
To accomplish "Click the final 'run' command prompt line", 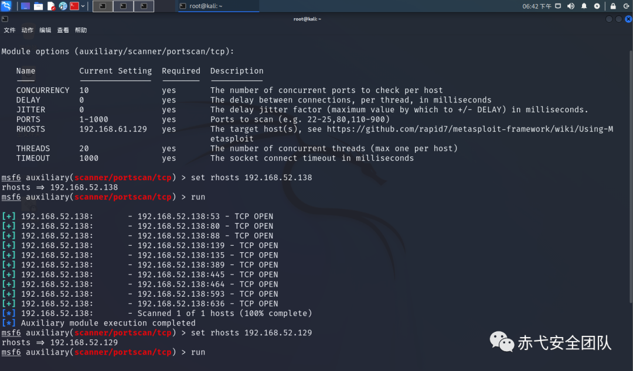I will click(x=103, y=352).
